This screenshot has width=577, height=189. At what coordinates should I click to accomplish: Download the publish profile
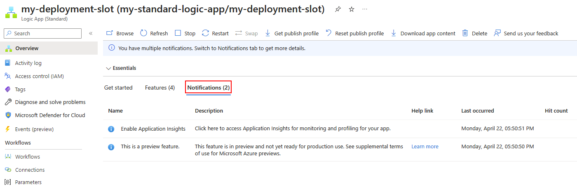291,33
